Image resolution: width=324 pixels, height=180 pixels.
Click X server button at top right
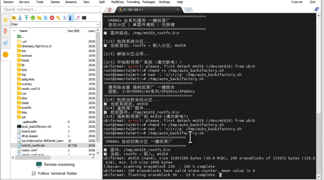tap(297, 2)
